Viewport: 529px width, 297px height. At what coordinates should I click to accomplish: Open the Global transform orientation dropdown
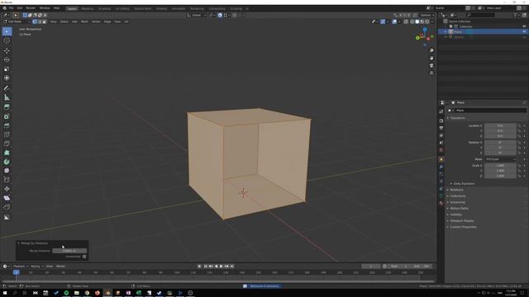[197, 15]
